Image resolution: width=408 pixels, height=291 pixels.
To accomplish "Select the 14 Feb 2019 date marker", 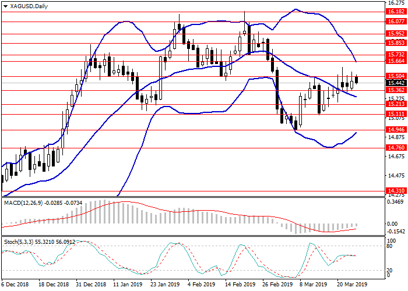I will tap(241, 286).
